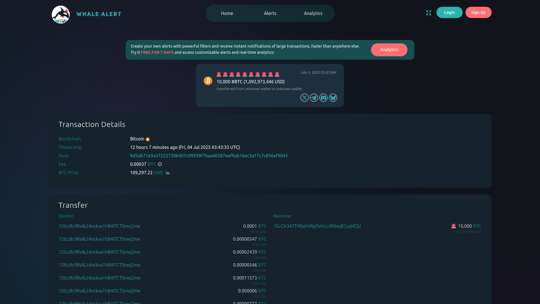Open the Analytics navigation tab

point(313,13)
